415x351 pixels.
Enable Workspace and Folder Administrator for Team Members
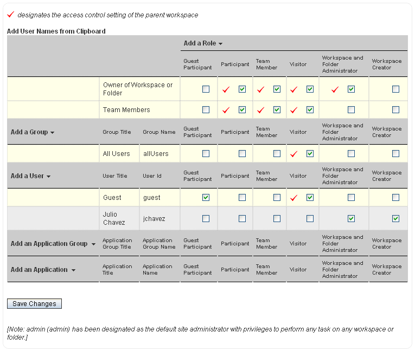[351, 110]
